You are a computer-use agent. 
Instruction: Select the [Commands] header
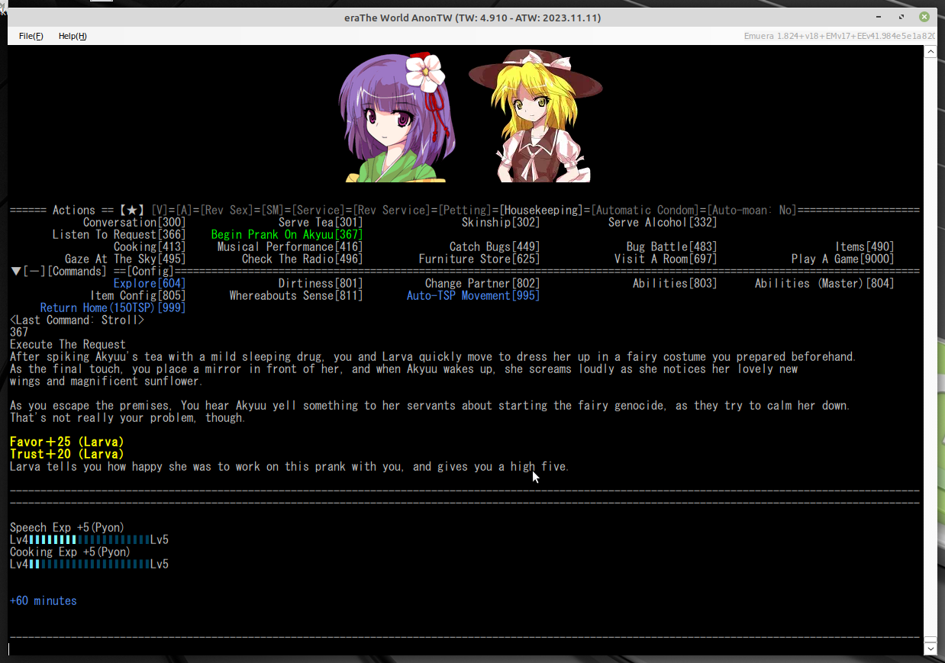[x=76, y=272]
